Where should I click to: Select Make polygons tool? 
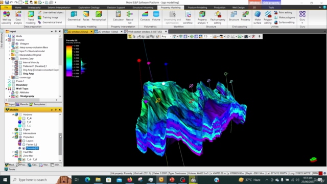point(285,17)
